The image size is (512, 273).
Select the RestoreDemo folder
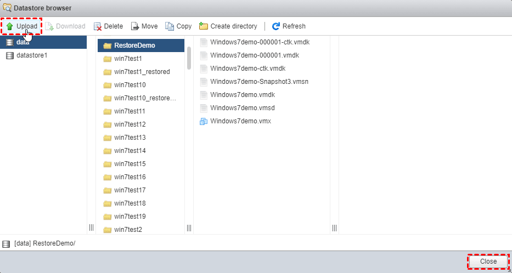coord(134,46)
